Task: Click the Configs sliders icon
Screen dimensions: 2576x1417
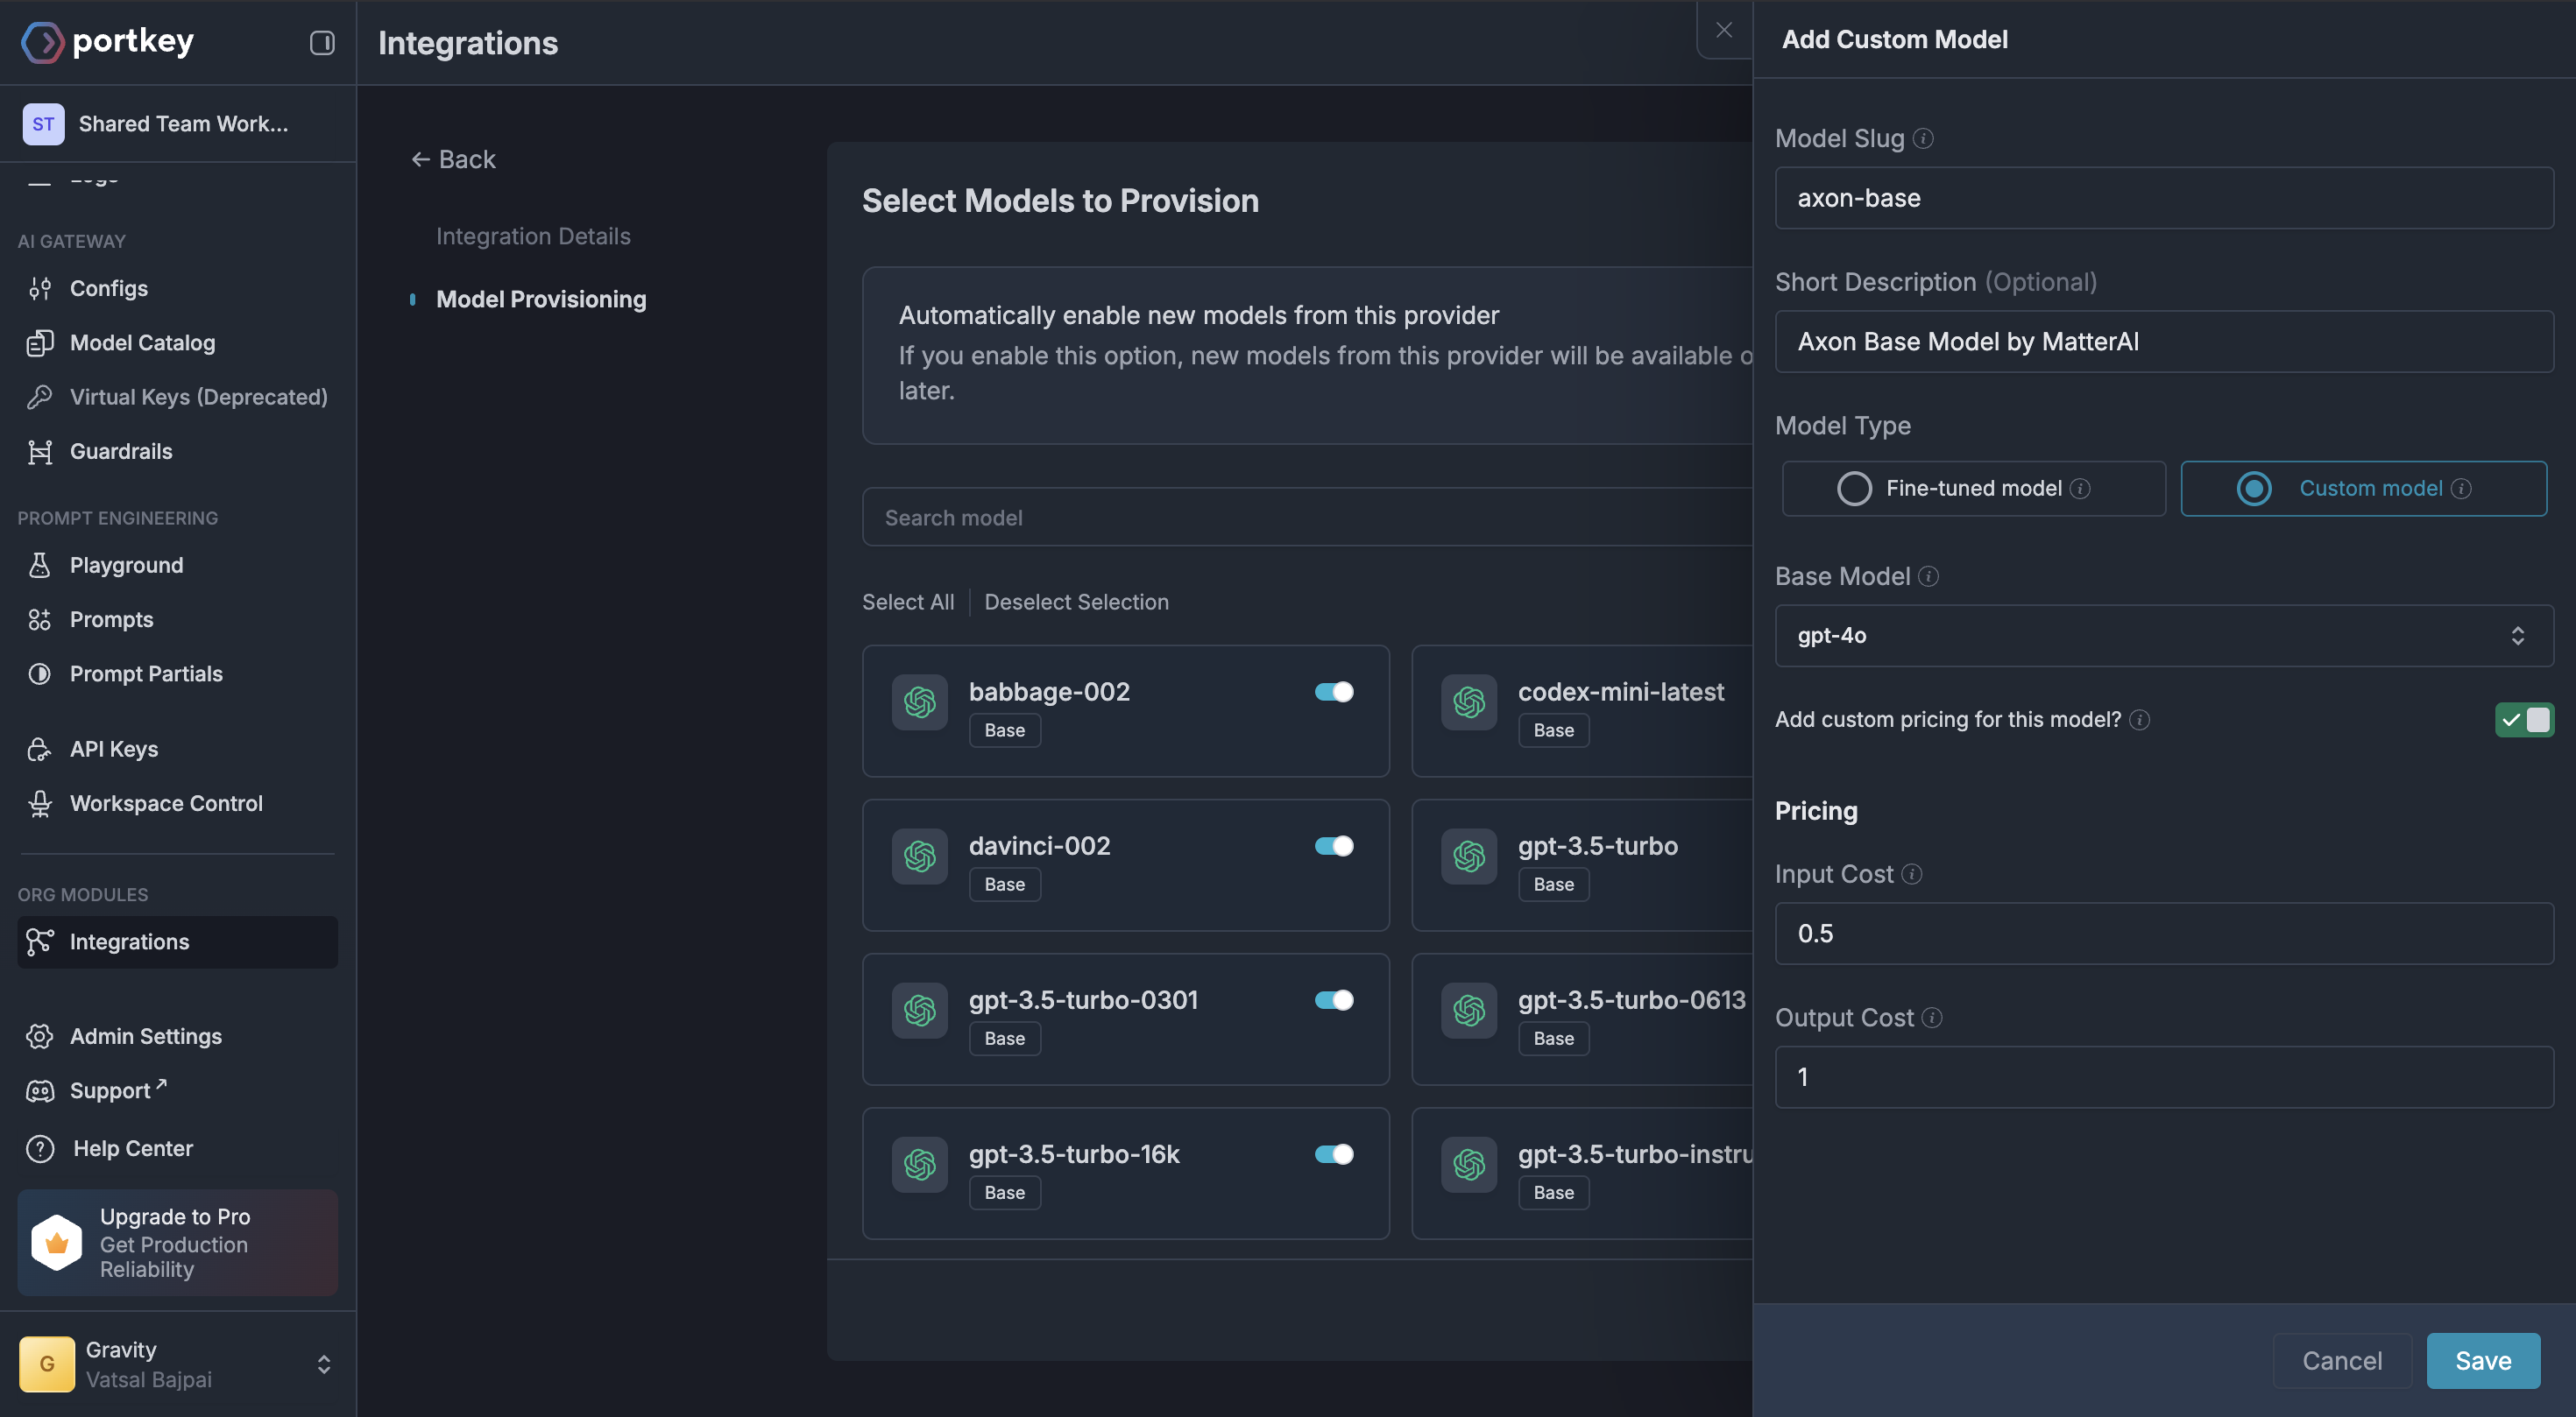Action: pyautogui.click(x=40, y=289)
